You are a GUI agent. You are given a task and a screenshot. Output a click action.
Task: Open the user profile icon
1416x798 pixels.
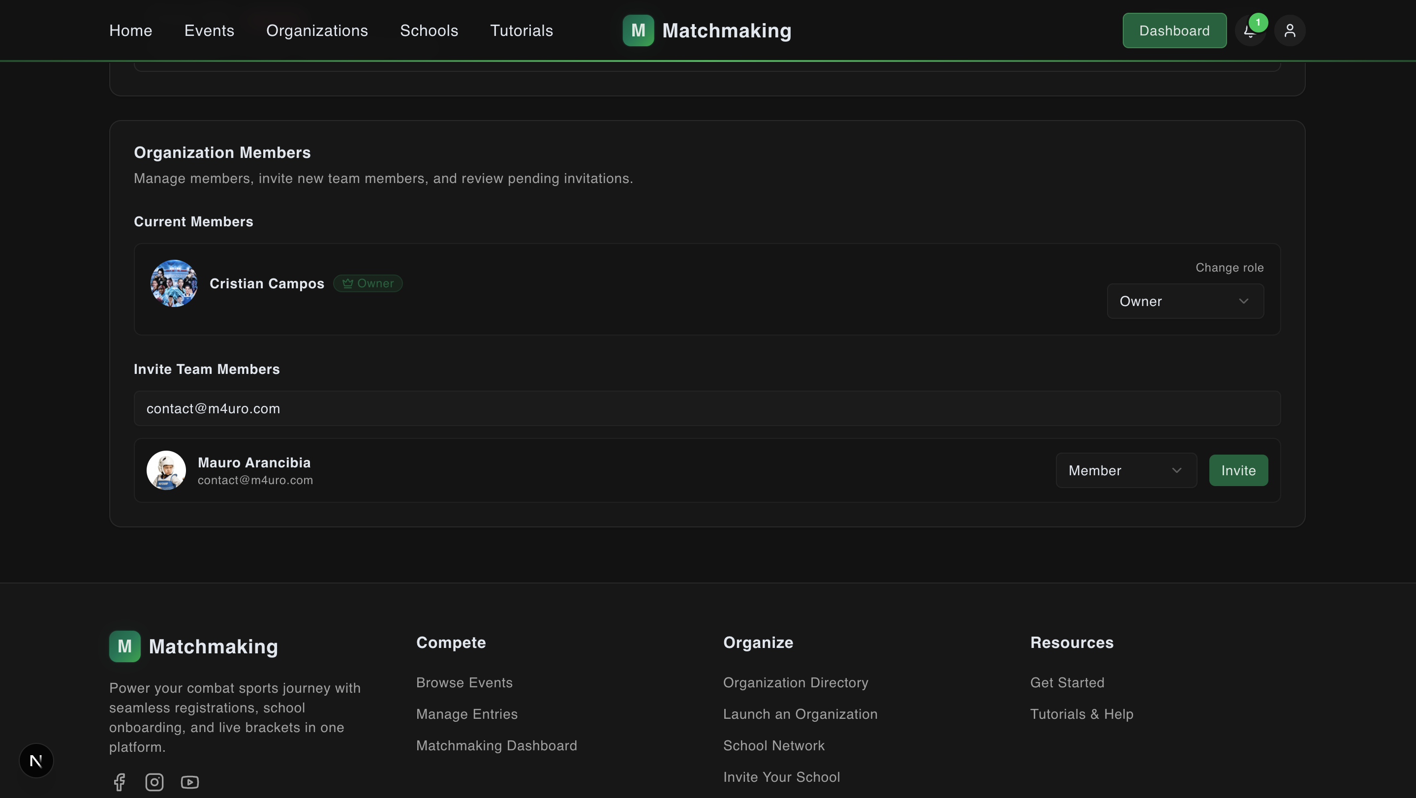tap(1290, 31)
